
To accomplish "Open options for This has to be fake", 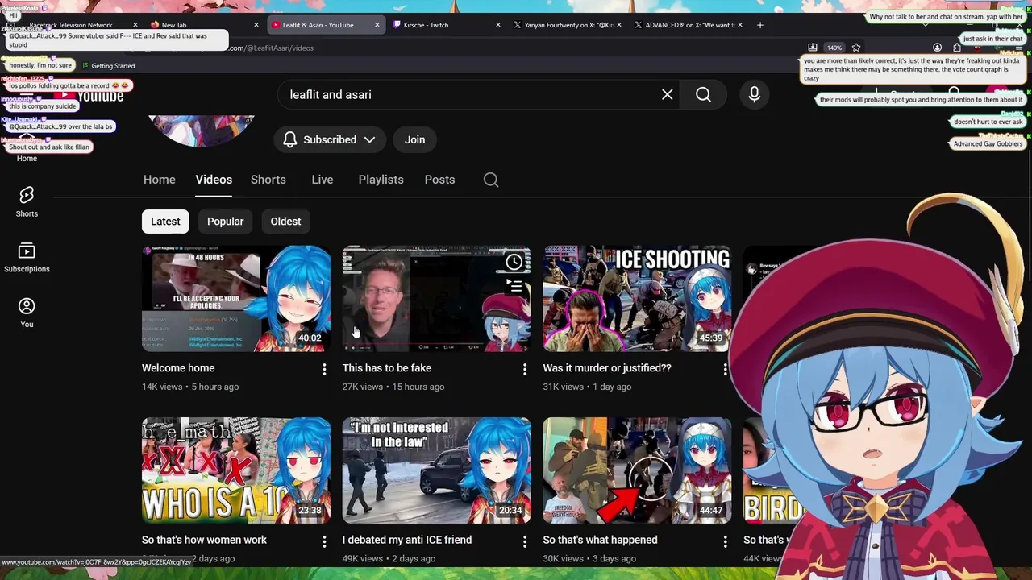I will click(525, 369).
